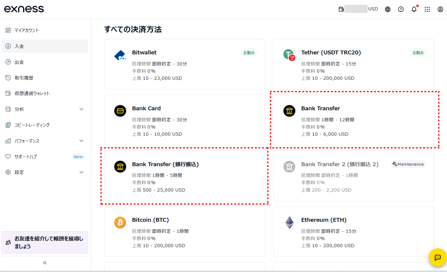The height and width of the screenshot is (272, 447).
Task: Expand the 分析 menu chevron
Action: [x=81, y=109]
